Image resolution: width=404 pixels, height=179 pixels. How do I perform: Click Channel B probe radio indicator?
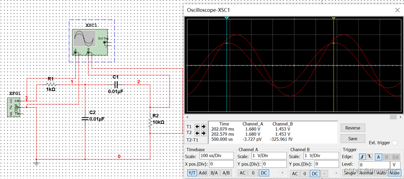coord(336,173)
